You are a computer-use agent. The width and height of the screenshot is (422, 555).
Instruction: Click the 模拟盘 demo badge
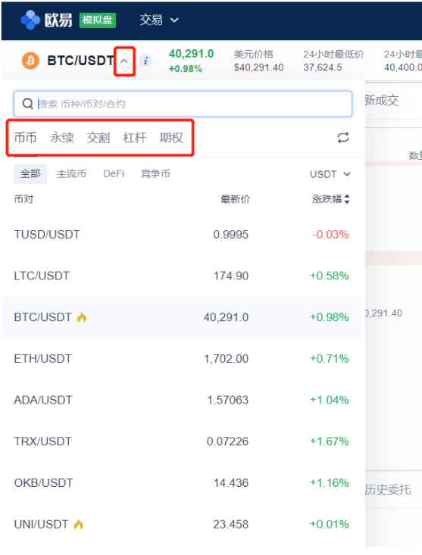(x=98, y=20)
